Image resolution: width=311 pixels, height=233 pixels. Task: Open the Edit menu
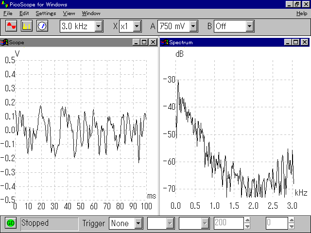click(24, 13)
